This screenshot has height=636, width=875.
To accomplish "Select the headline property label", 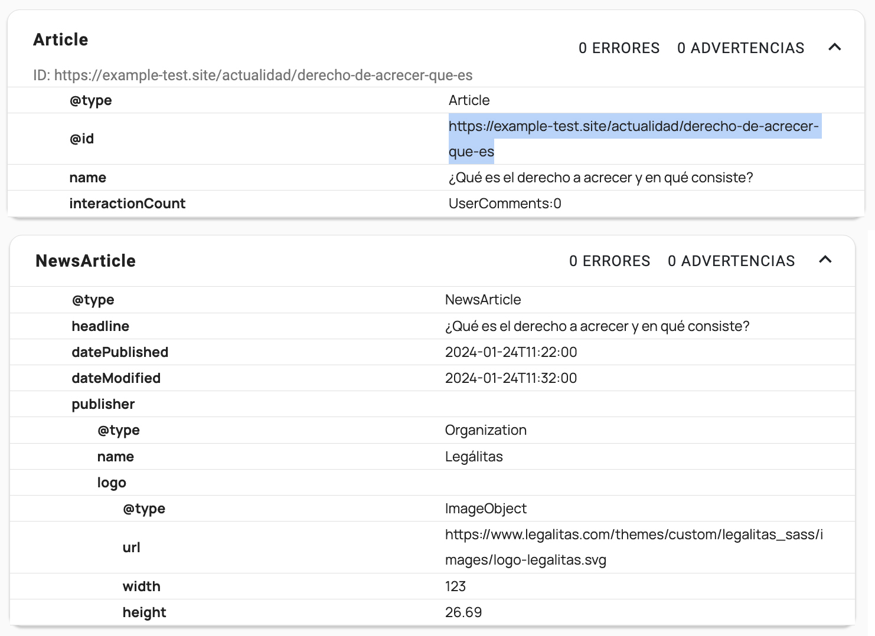I will [100, 326].
